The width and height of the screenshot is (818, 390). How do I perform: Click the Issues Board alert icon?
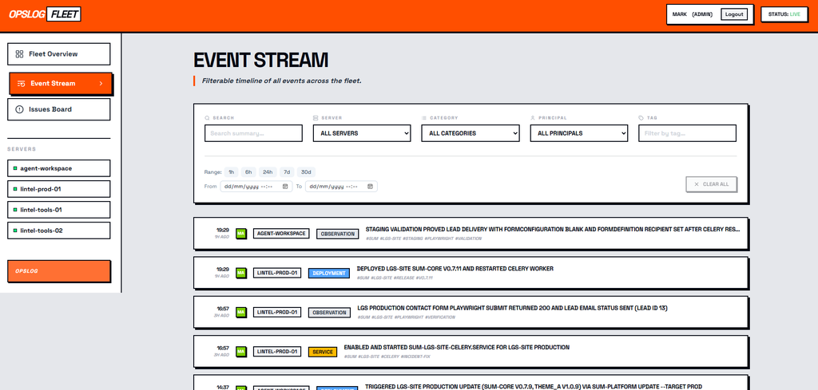[x=19, y=109]
